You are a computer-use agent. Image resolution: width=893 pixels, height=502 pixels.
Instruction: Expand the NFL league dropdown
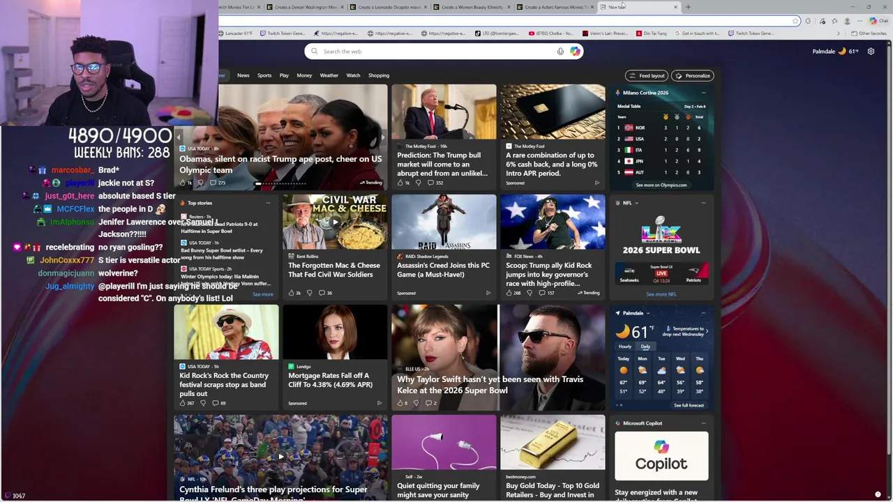click(x=636, y=203)
